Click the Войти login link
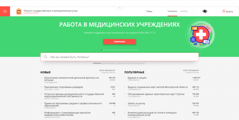 point(229,12)
